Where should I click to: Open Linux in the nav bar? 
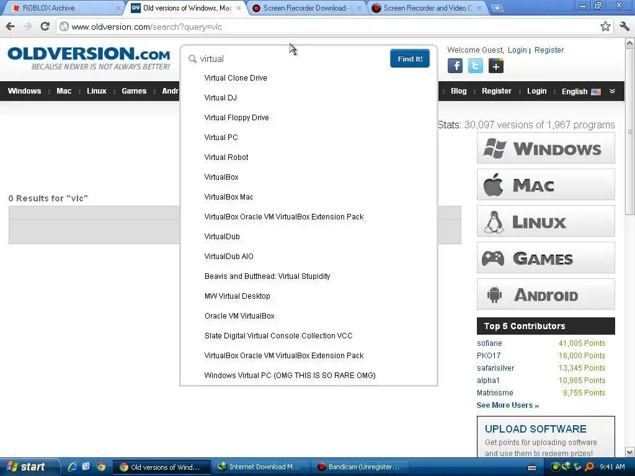(x=96, y=91)
